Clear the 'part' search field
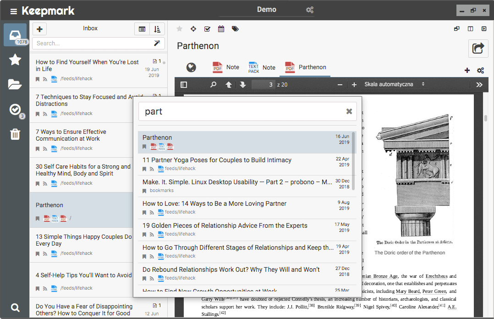 coord(349,111)
